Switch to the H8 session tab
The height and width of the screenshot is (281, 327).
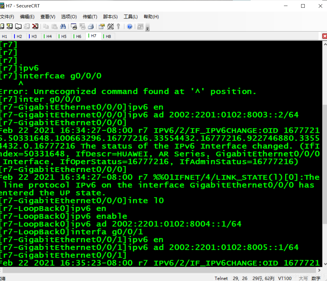click(108, 36)
